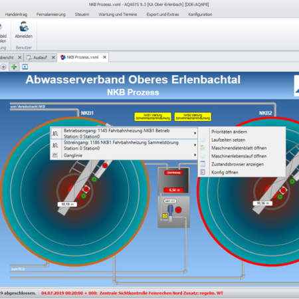Image resolution: width=299 pixels, height=299 pixels.
Task: Select the green pan arrows tool
Action: point(14,67)
